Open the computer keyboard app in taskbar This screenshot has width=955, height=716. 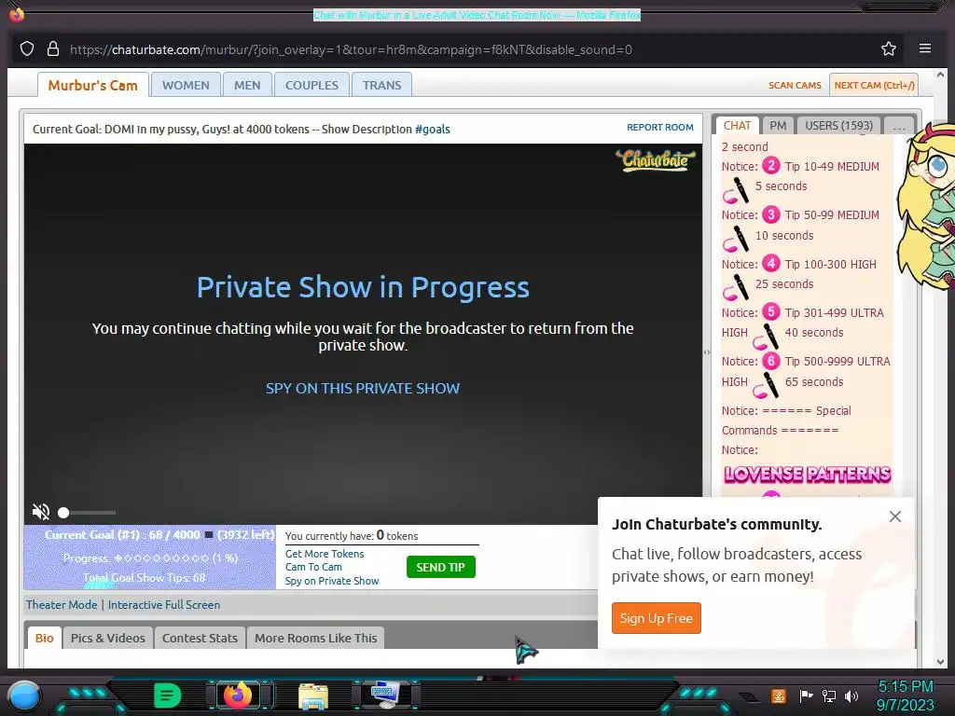tap(385, 695)
